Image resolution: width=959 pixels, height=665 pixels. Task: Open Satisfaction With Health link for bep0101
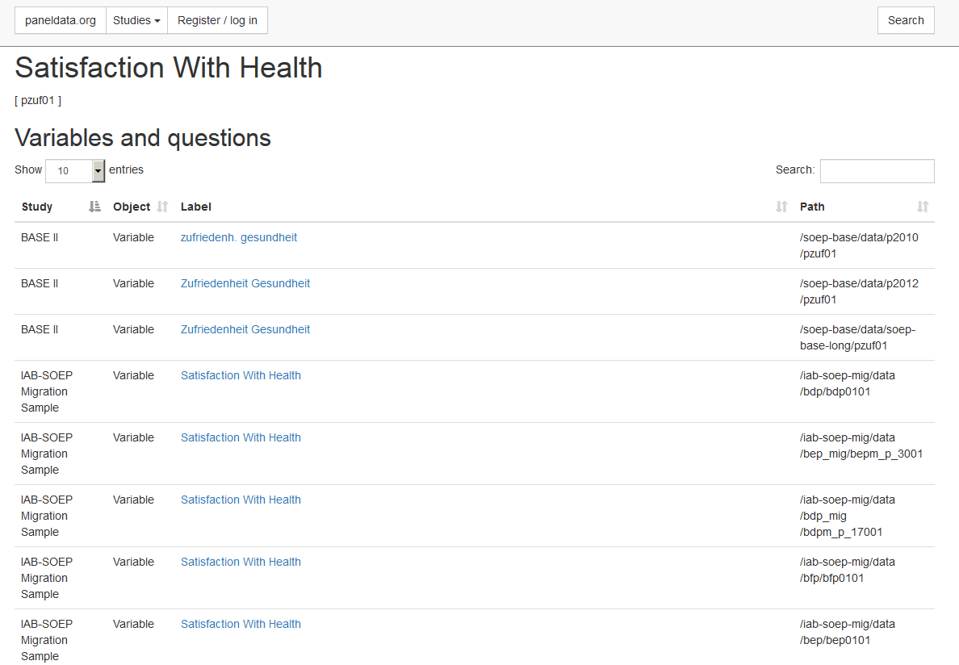pos(241,624)
